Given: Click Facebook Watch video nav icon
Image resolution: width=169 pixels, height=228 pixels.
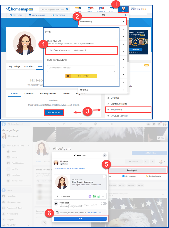Looking at the screenshot, I should coord(65,124).
